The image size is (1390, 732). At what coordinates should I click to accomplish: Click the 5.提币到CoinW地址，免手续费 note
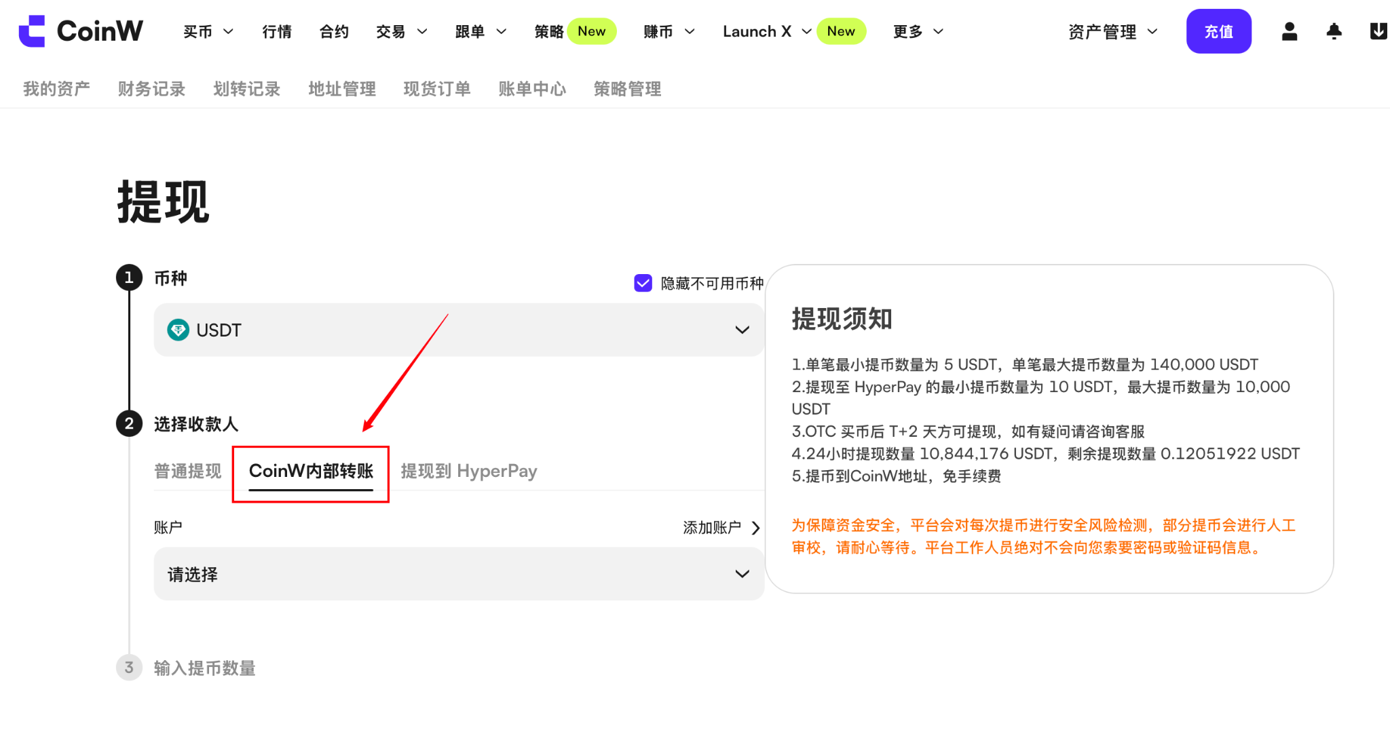(x=896, y=476)
